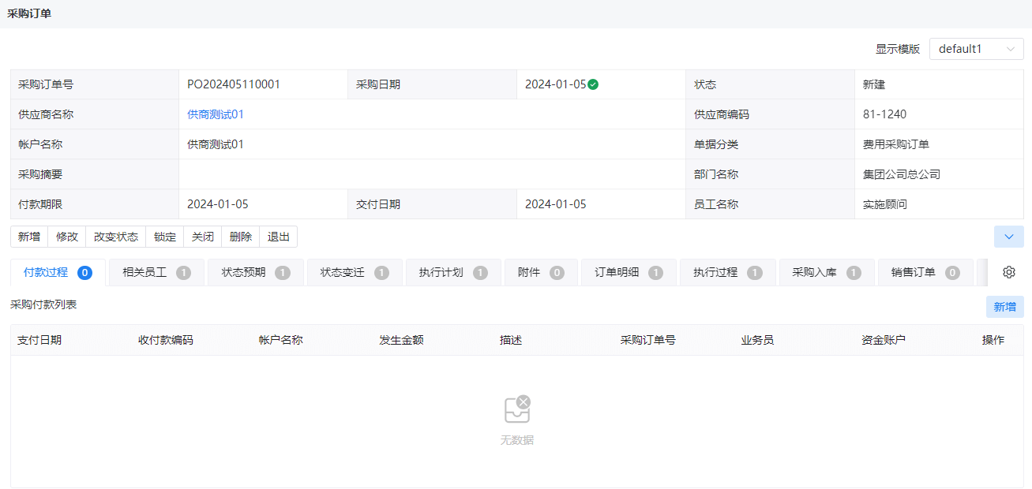Click the 帐户名称 value 供商测试01

(216, 144)
